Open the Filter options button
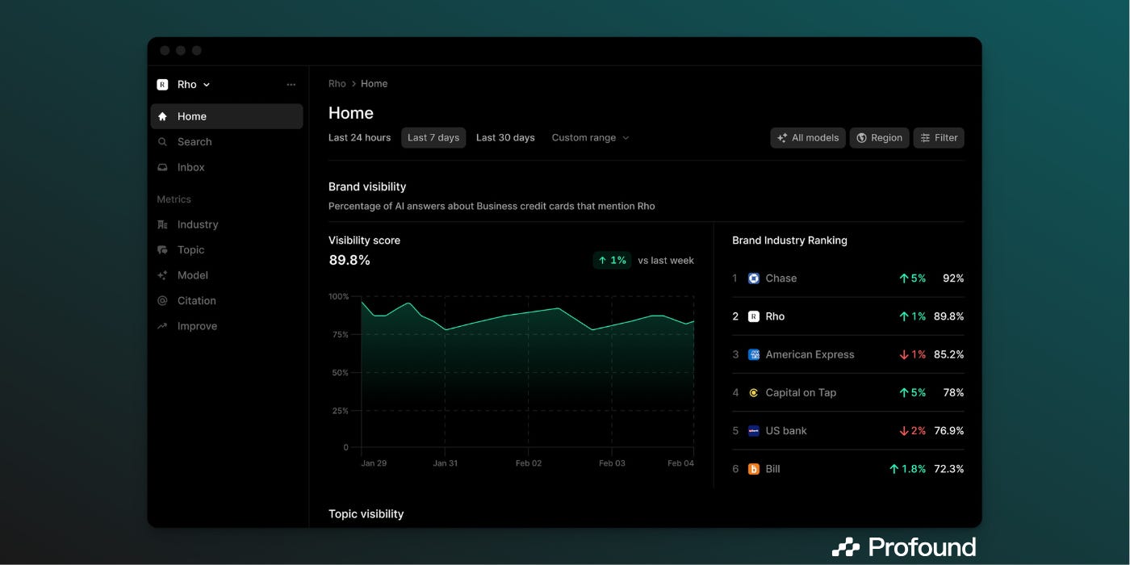Viewport: 1130px width, 565px height. (x=939, y=138)
